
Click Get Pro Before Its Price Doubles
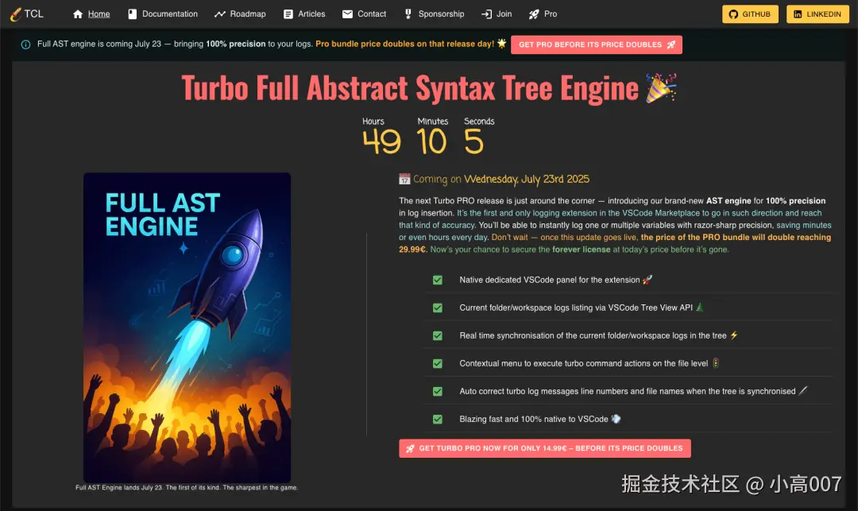597,45
